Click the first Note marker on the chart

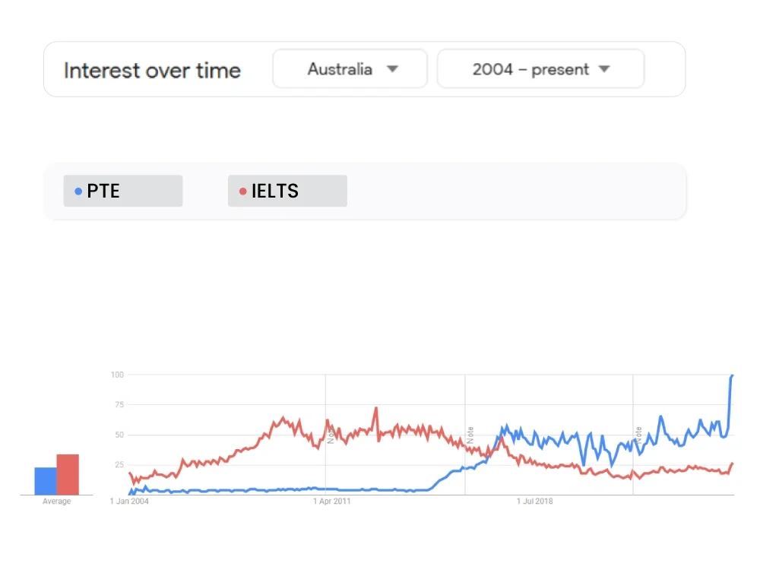tap(330, 437)
